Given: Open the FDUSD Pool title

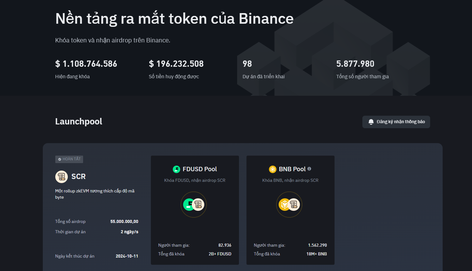Looking at the screenshot, I should pos(200,169).
